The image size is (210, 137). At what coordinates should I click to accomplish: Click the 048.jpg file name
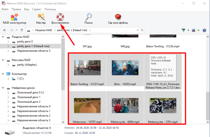point(125,46)
